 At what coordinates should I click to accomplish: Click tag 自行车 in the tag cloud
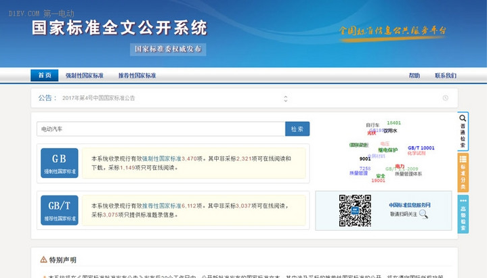click(x=373, y=125)
